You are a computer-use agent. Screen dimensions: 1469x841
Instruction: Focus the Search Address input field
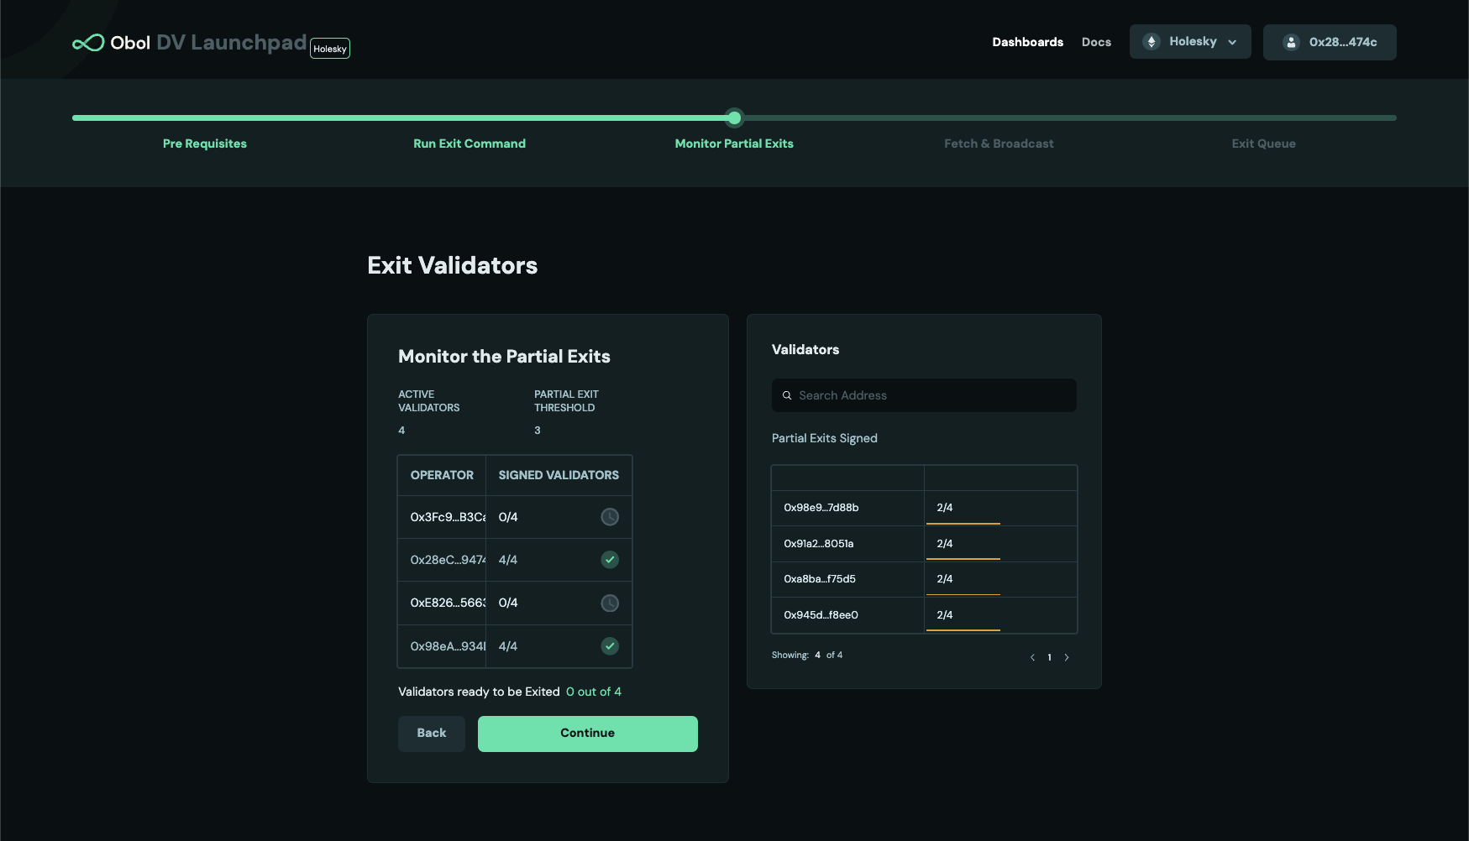(x=932, y=395)
